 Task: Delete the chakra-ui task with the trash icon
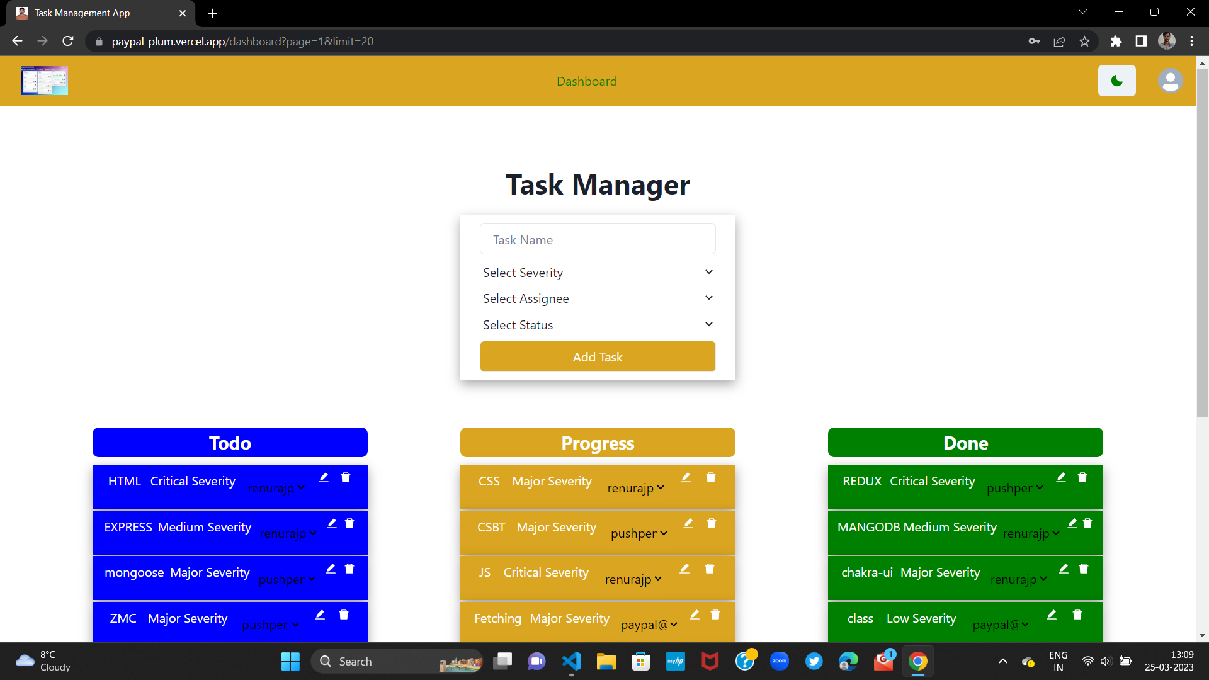click(1084, 569)
